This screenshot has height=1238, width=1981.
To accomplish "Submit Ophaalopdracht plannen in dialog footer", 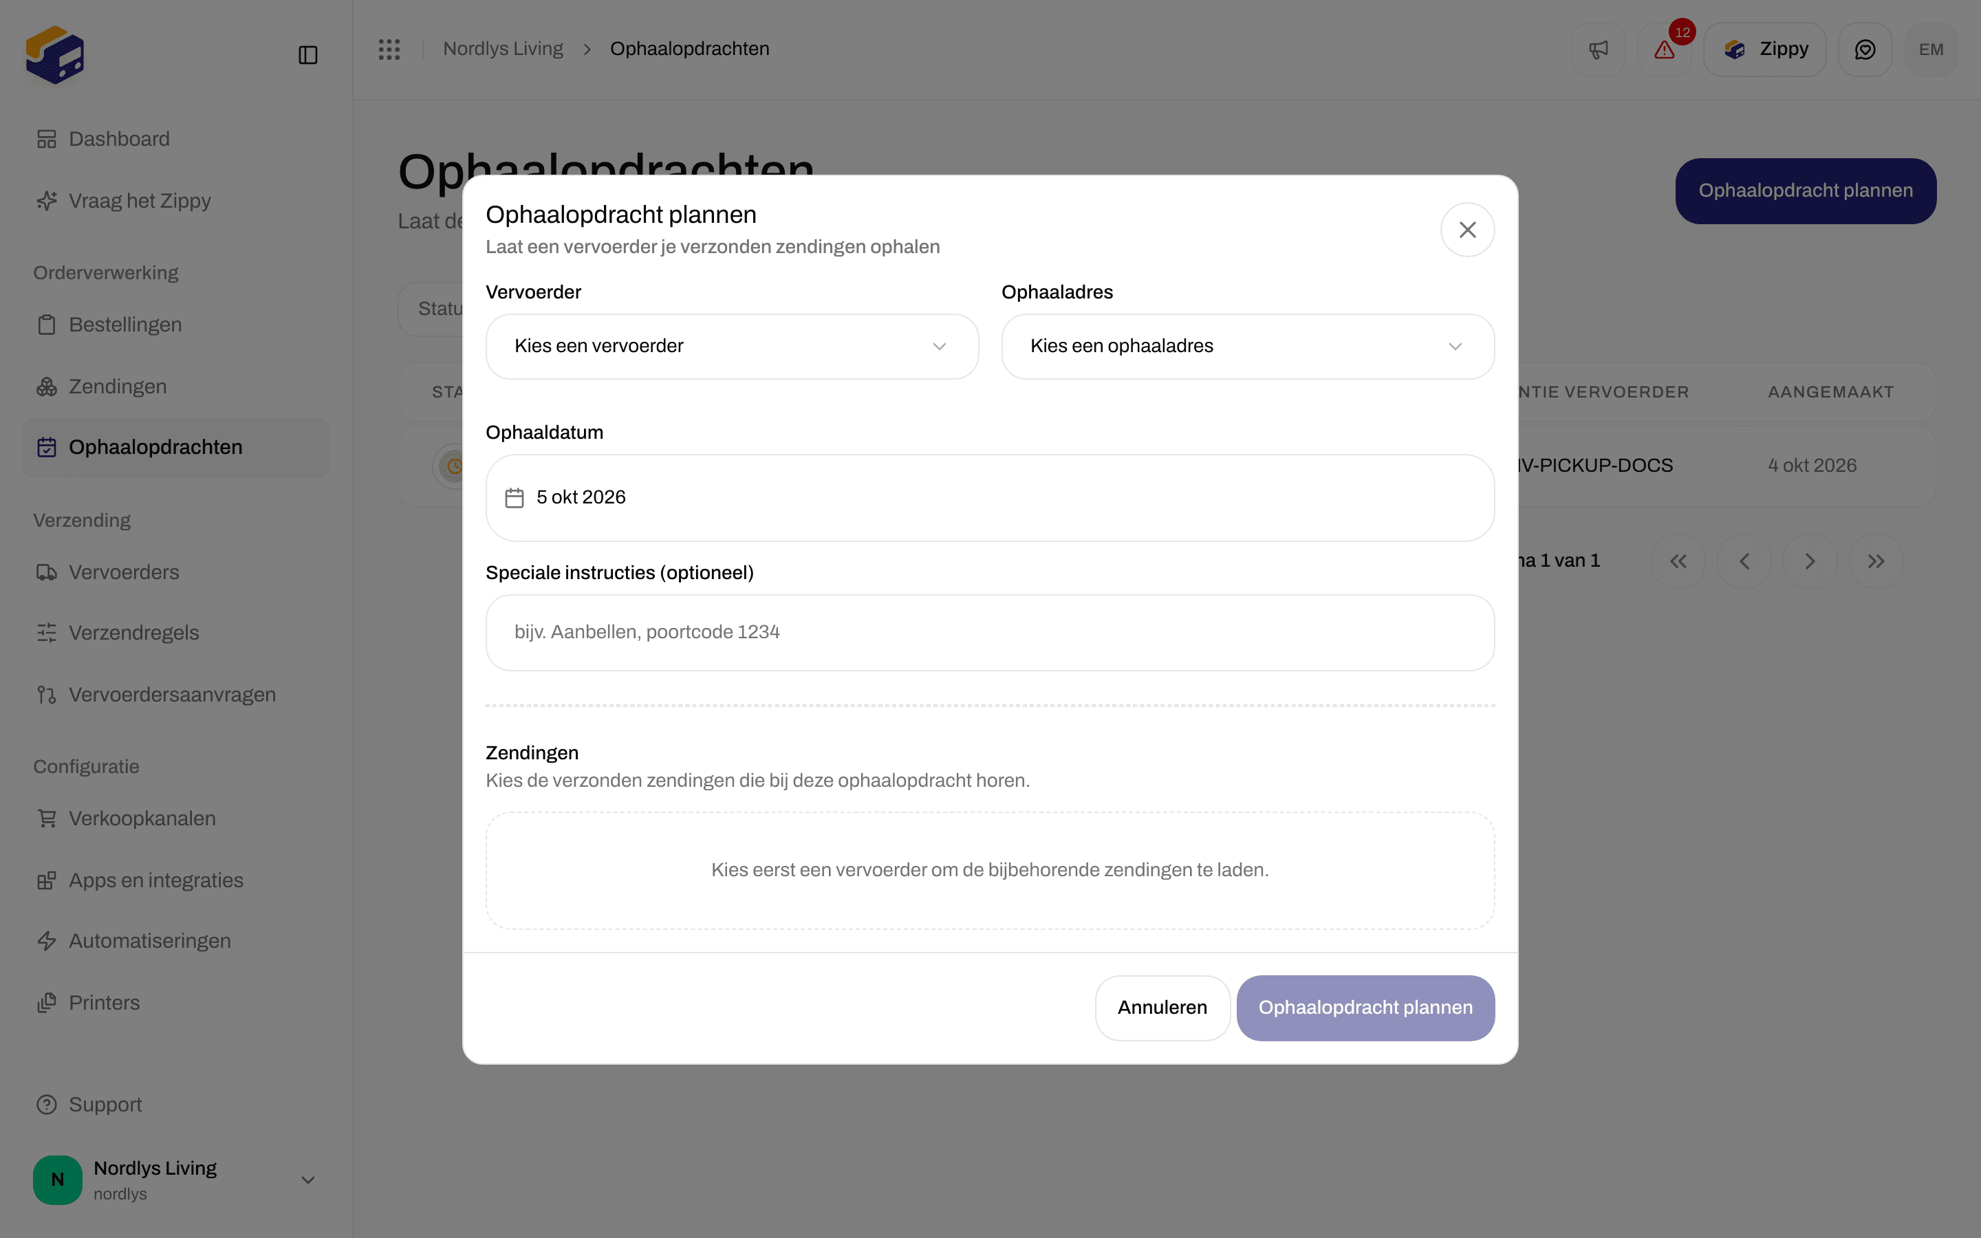I will point(1365,1008).
